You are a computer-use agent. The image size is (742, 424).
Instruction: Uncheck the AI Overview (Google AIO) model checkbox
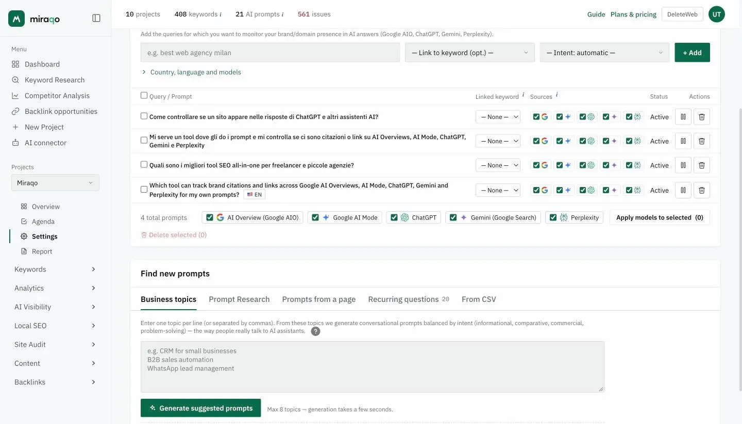(210, 217)
